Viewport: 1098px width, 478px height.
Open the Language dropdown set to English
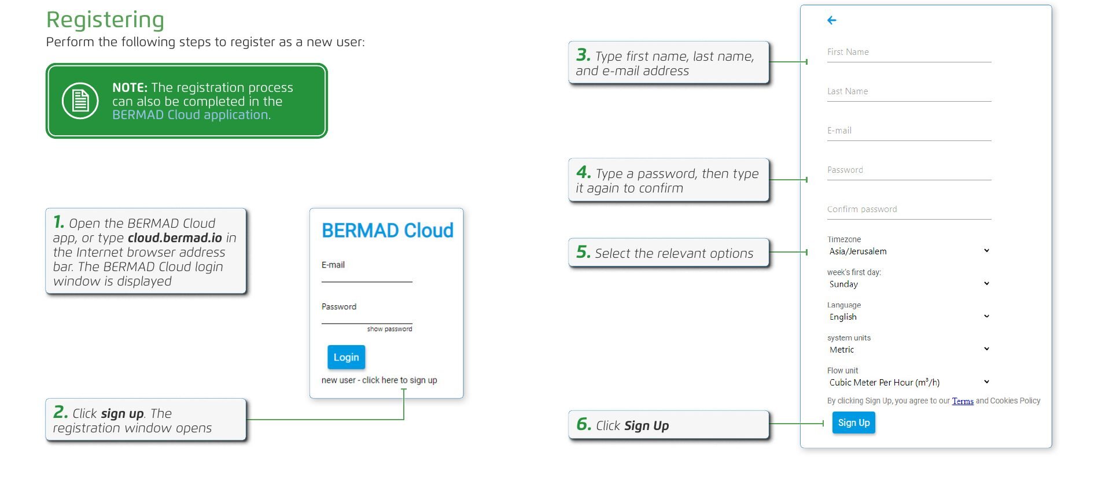tap(909, 317)
